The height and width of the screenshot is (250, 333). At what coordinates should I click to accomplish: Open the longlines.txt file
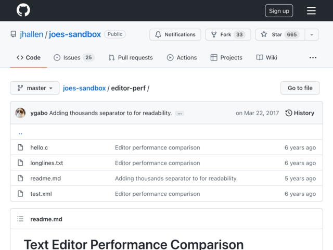pyautogui.click(x=46, y=163)
